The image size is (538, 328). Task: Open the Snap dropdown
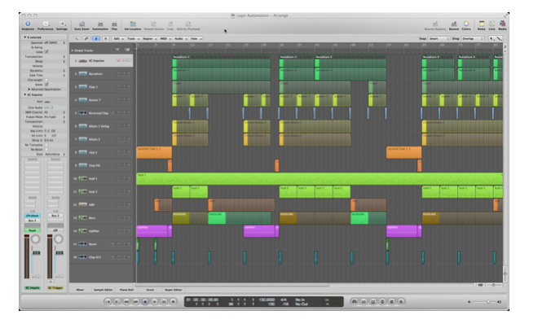439,39
